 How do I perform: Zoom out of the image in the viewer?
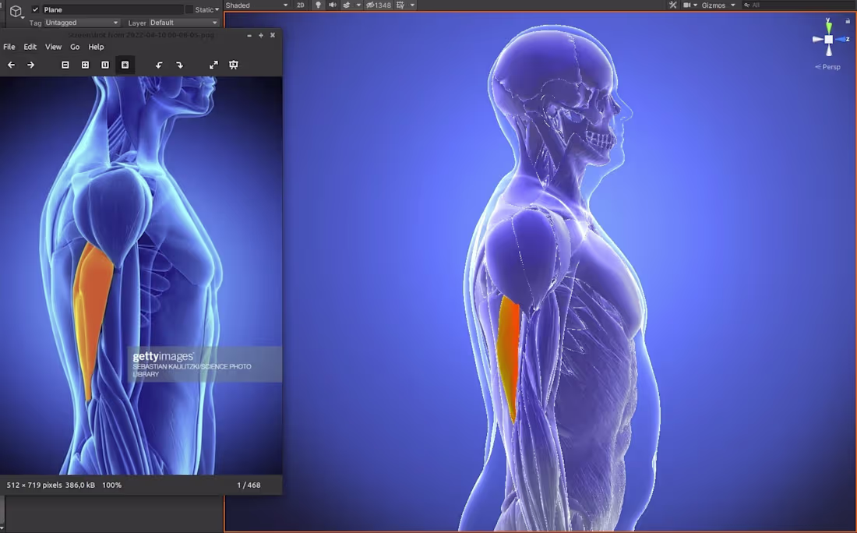click(65, 65)
